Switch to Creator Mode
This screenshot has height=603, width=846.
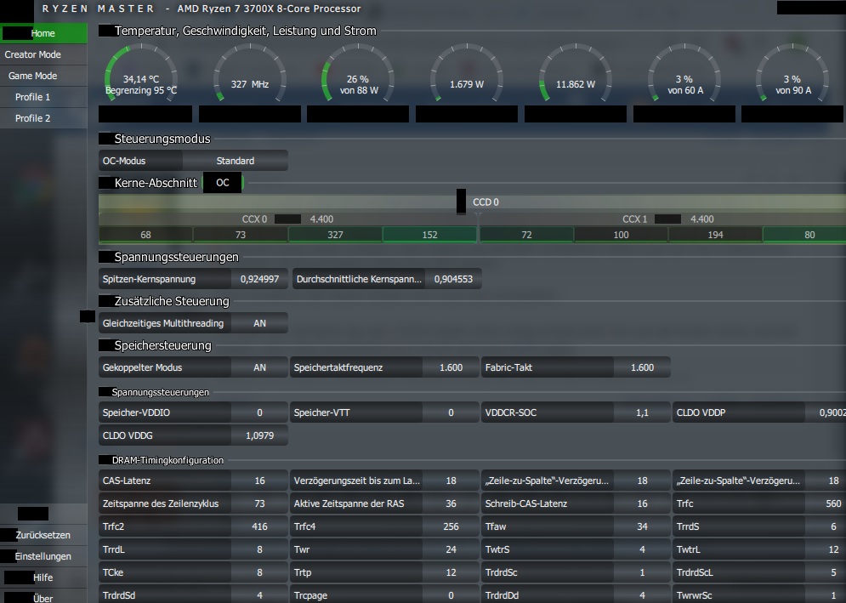(x=43, y=54)
